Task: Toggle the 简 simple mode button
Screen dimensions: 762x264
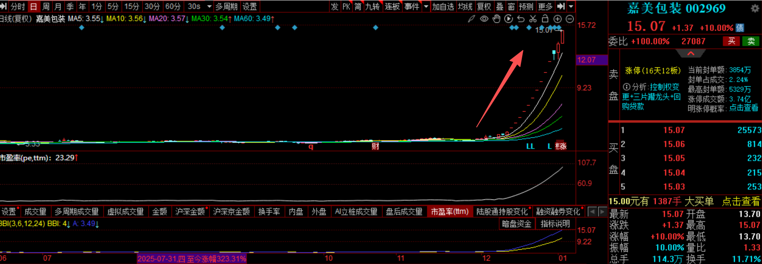Action: click(358, 6)
